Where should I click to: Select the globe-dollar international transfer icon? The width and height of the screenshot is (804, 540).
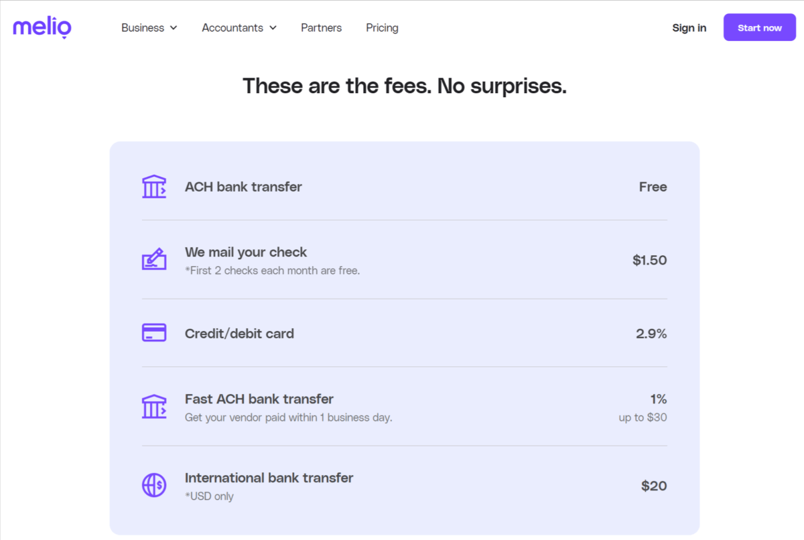154,485
